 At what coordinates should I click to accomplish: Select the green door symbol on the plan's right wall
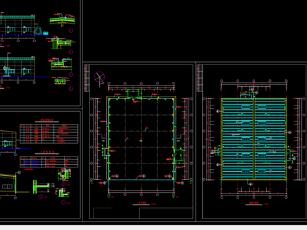click(179, 155)
